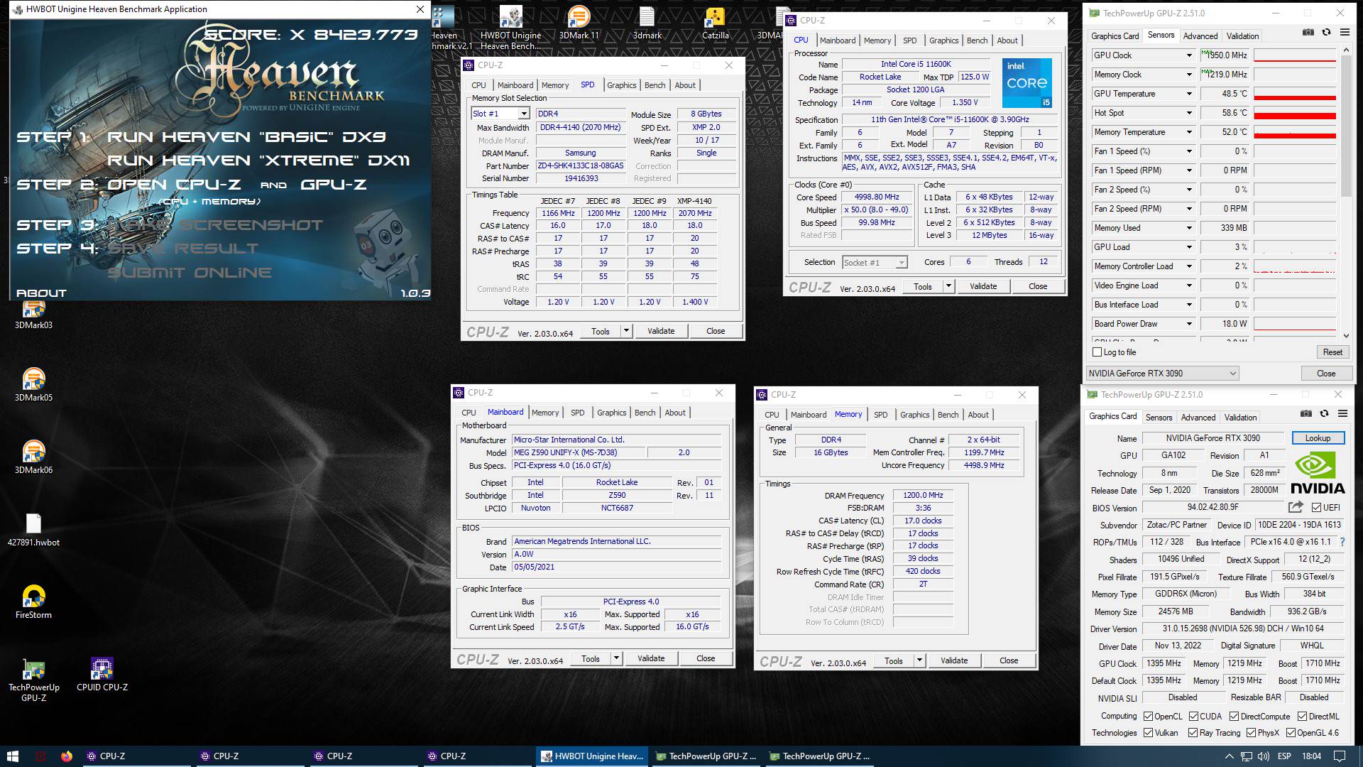Click GPU-Z Sensors vertical scrollbar
The image size is (1363, 767).
(x=1346, y=192)
